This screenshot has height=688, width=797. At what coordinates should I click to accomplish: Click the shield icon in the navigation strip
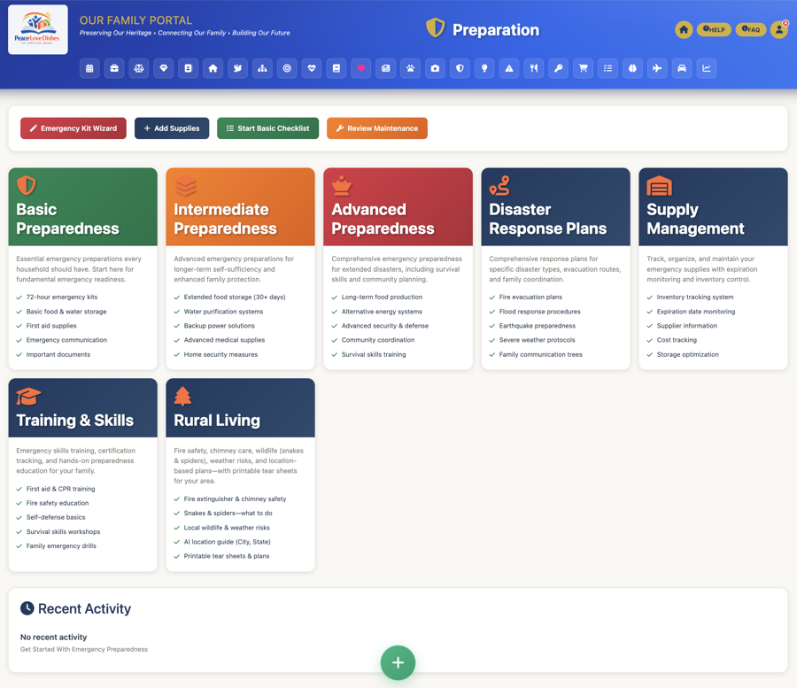click(460, 68)
